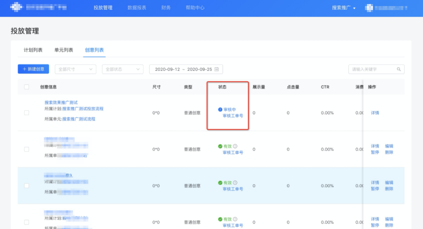Click the info icon next to highlighted row 有效
The height and width of the screenshot is (229, 423).
tap(235, 182)
